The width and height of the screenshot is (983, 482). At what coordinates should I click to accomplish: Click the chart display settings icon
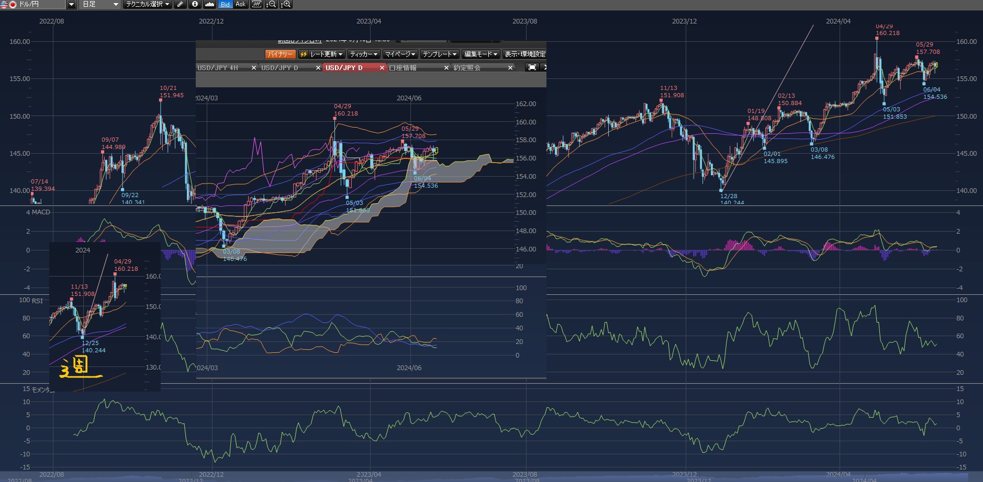[256, 4]
